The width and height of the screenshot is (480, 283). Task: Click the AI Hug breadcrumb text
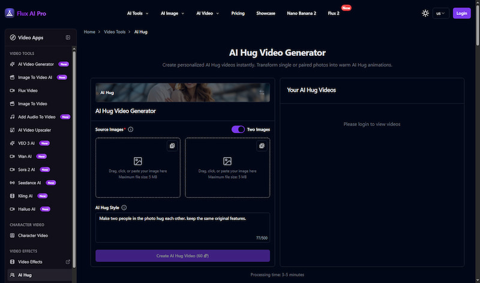point(141,32)
